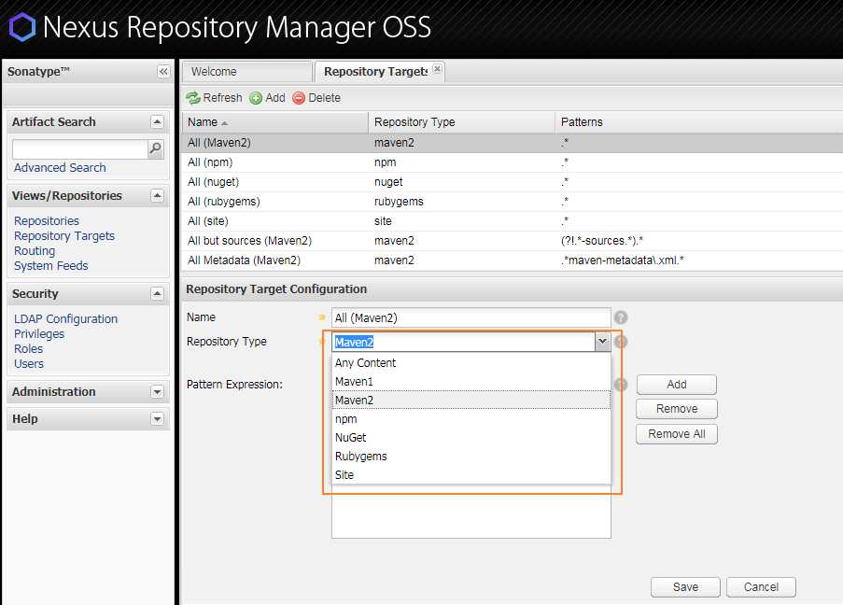843x605 pixels.
Task: Select the All but sources (Maven2) row
Action: (512, 241)
